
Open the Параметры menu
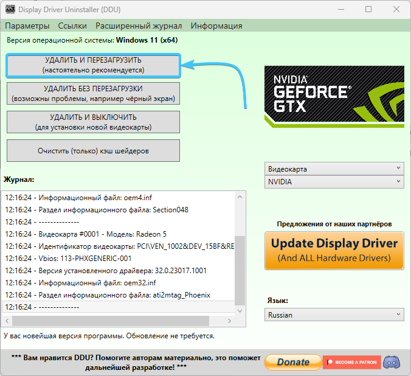click(x=27, y=26)
